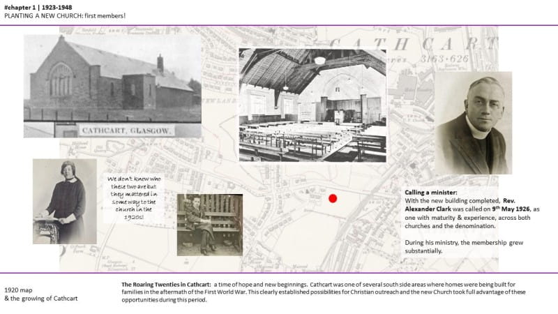Image resolution: width=558 pixels, height=314 pixels.
Task: Click the bold 'Alexander Clark' name text
Action: click(430, 209)
